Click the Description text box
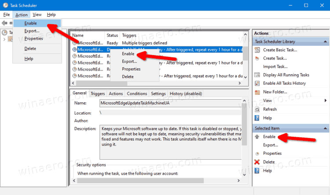This screenshot has height=195, width=330. (x=170, y=142)
